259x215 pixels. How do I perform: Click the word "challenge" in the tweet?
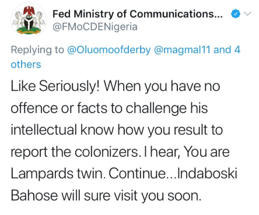pyautogui.click(x=156, y=108)
